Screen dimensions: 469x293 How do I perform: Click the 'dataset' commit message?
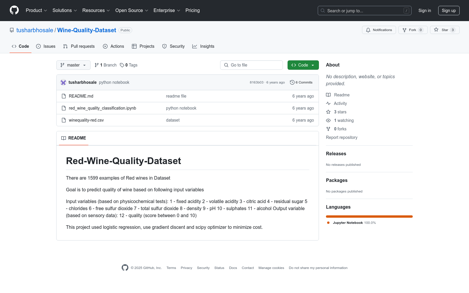click(x=173, y=120)
